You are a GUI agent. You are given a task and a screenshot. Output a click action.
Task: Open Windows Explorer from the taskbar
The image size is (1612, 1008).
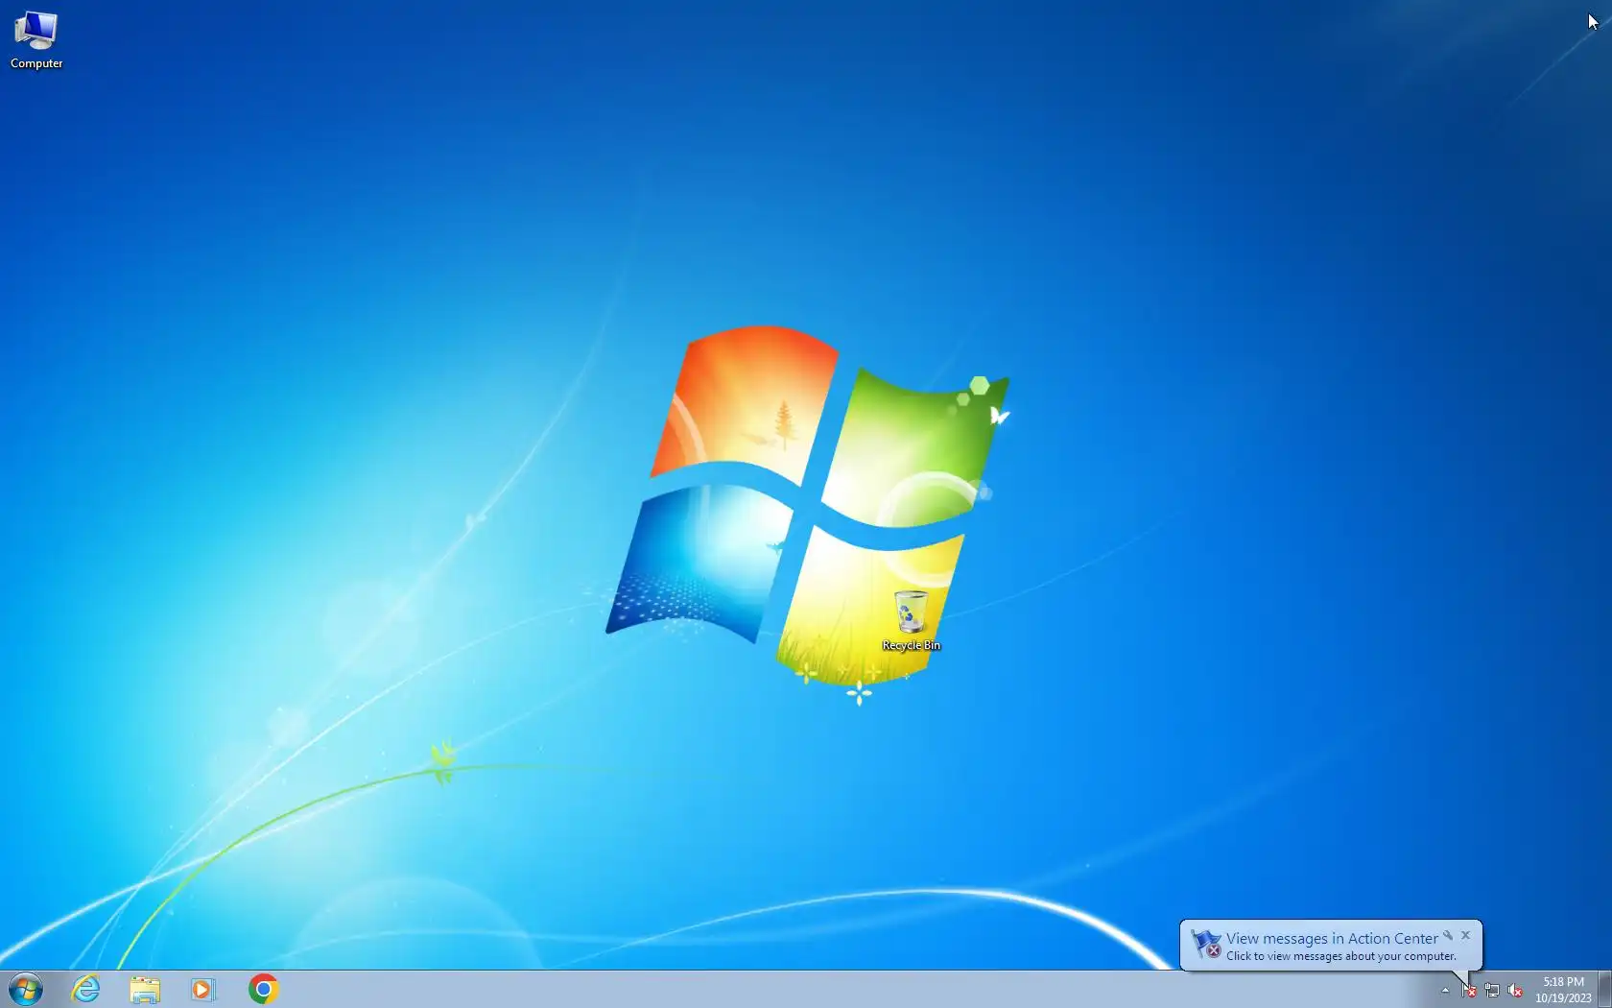click(x=145, y=989)
